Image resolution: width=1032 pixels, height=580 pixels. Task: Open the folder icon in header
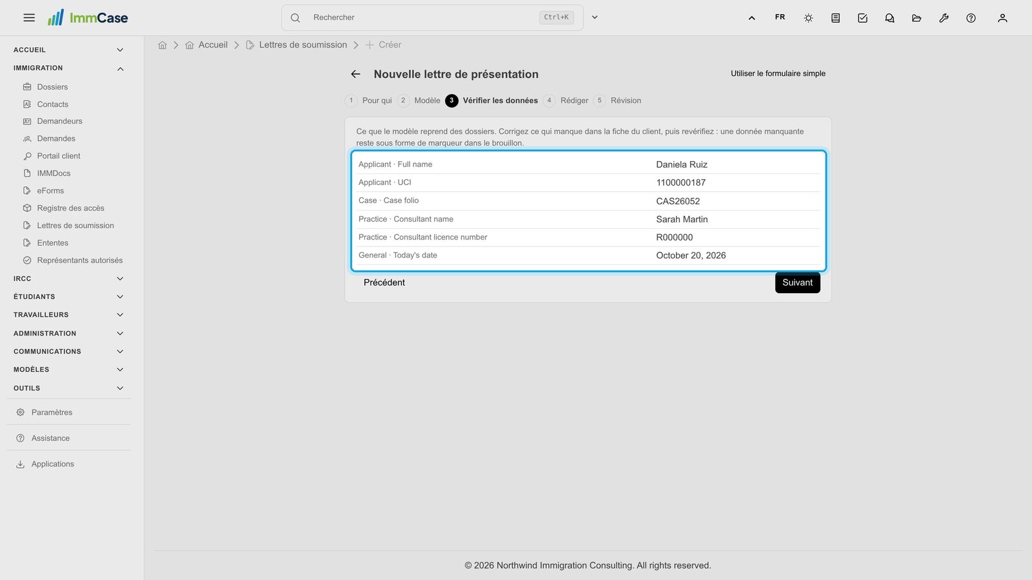[x=917, y=18]
